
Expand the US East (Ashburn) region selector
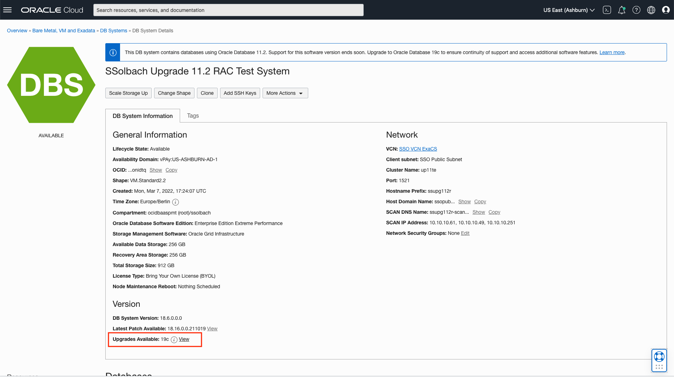pyautogui.click(x=569, y=10)
